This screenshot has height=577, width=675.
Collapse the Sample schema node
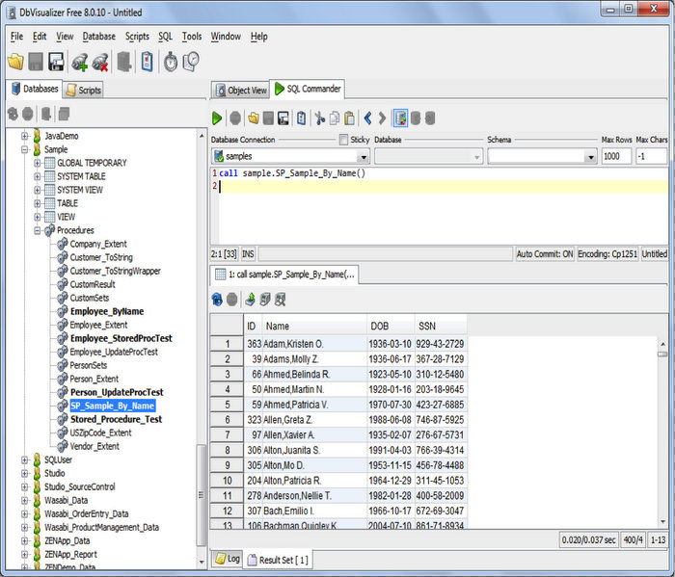(x=25, y=149)
